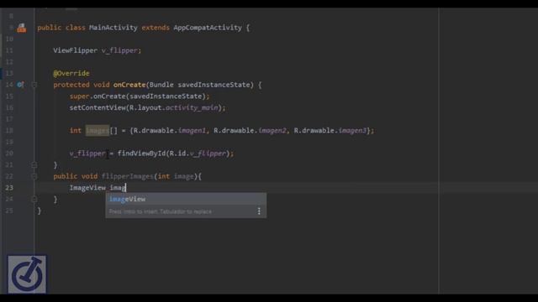Click savedInstanceState in the super.onCreate call
The width and height of the screenshot is (538, 302).
click(x=166, y=96)
